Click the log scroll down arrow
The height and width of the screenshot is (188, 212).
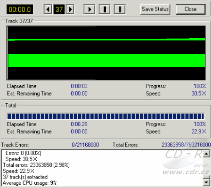[x=206, y=182]
